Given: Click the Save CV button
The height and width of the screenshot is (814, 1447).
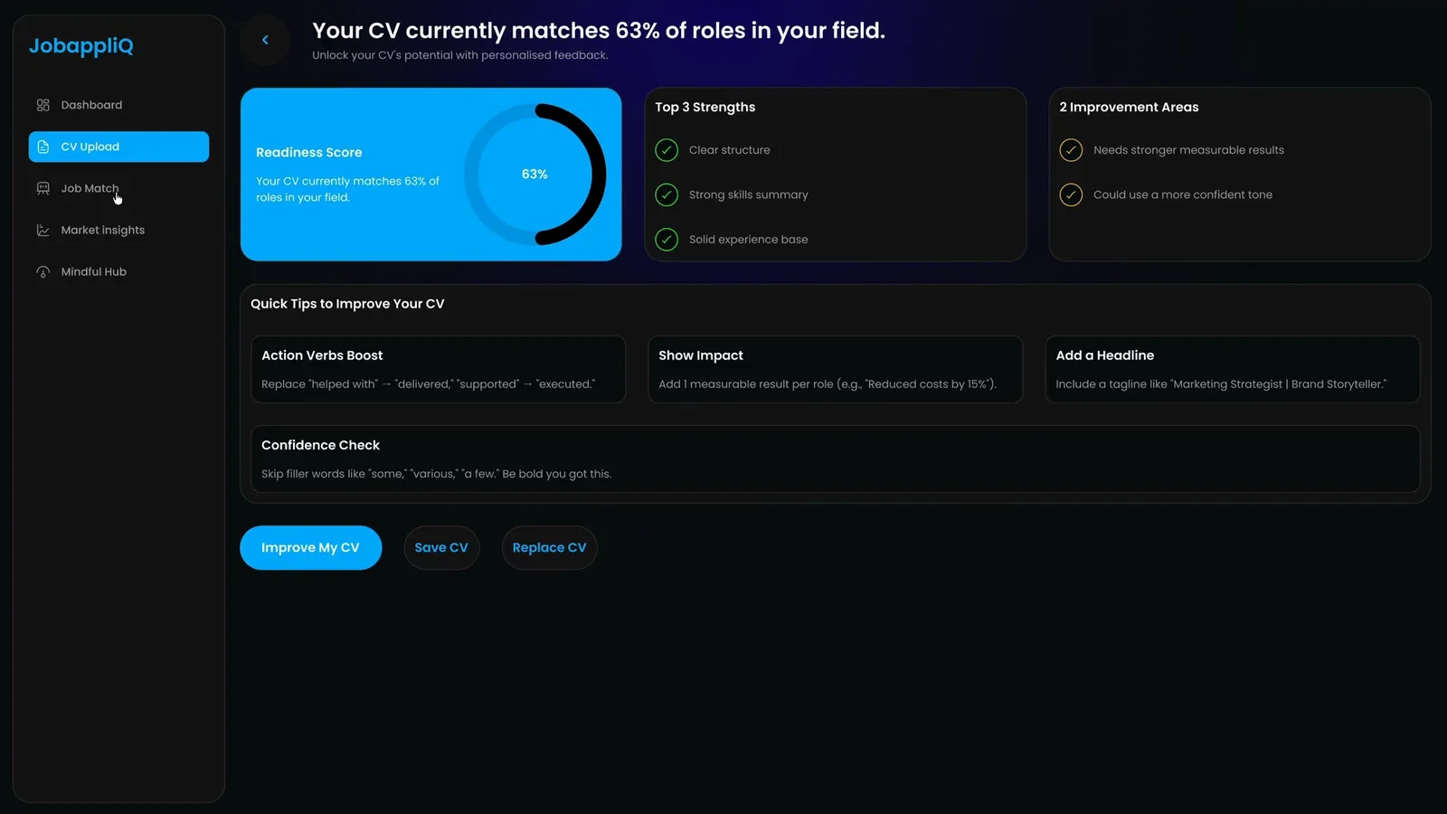Looking at the screenshot, I should point(441,548).
